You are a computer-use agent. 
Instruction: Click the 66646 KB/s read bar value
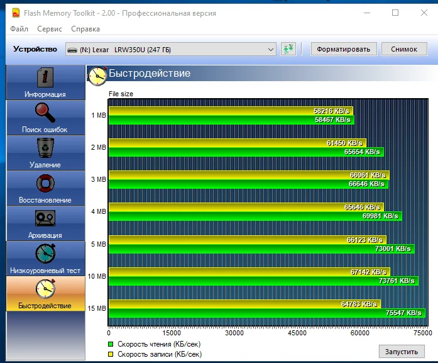tap(366, 184)
